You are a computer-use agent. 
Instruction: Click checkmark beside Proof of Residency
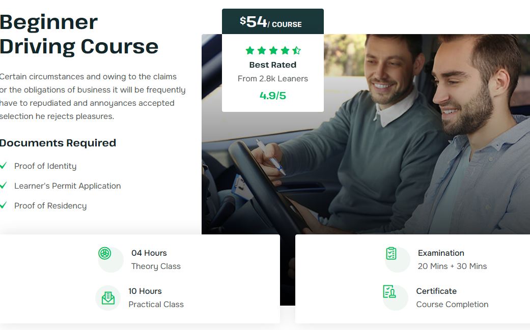pos(3,205)
